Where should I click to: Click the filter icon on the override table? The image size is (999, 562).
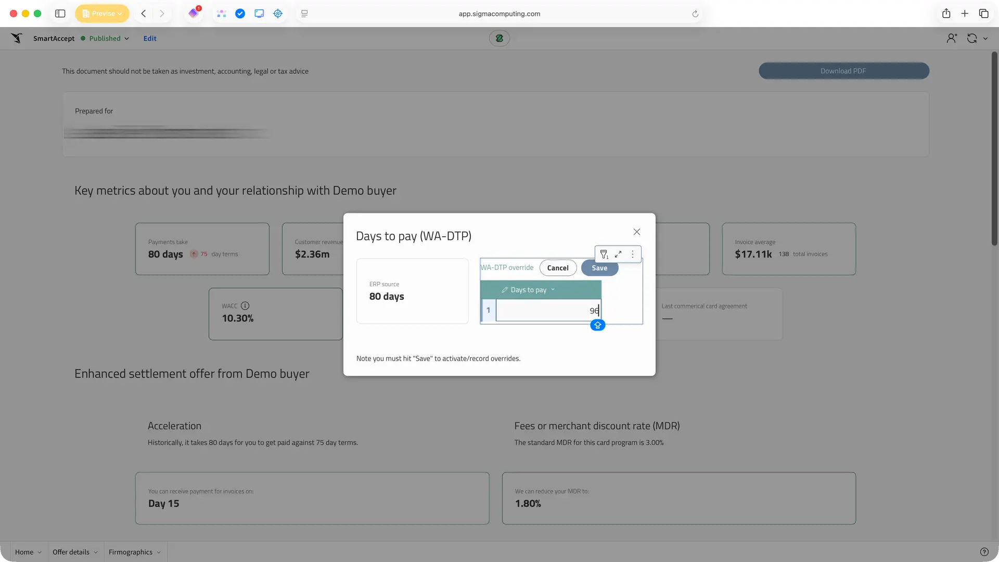point(604,254)
